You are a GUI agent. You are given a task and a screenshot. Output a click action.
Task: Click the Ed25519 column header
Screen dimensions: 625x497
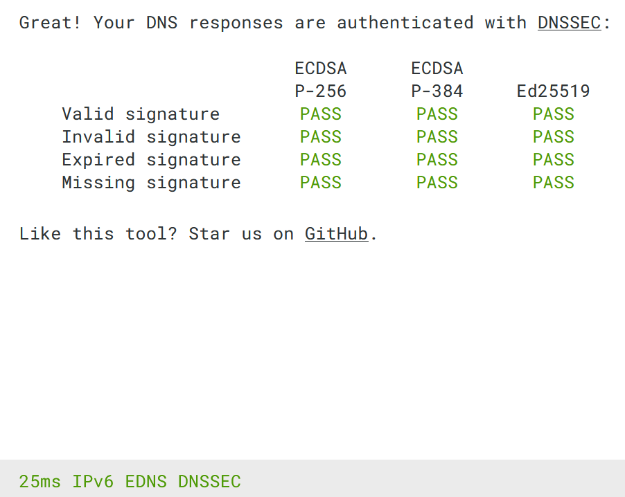coord(553,91)
